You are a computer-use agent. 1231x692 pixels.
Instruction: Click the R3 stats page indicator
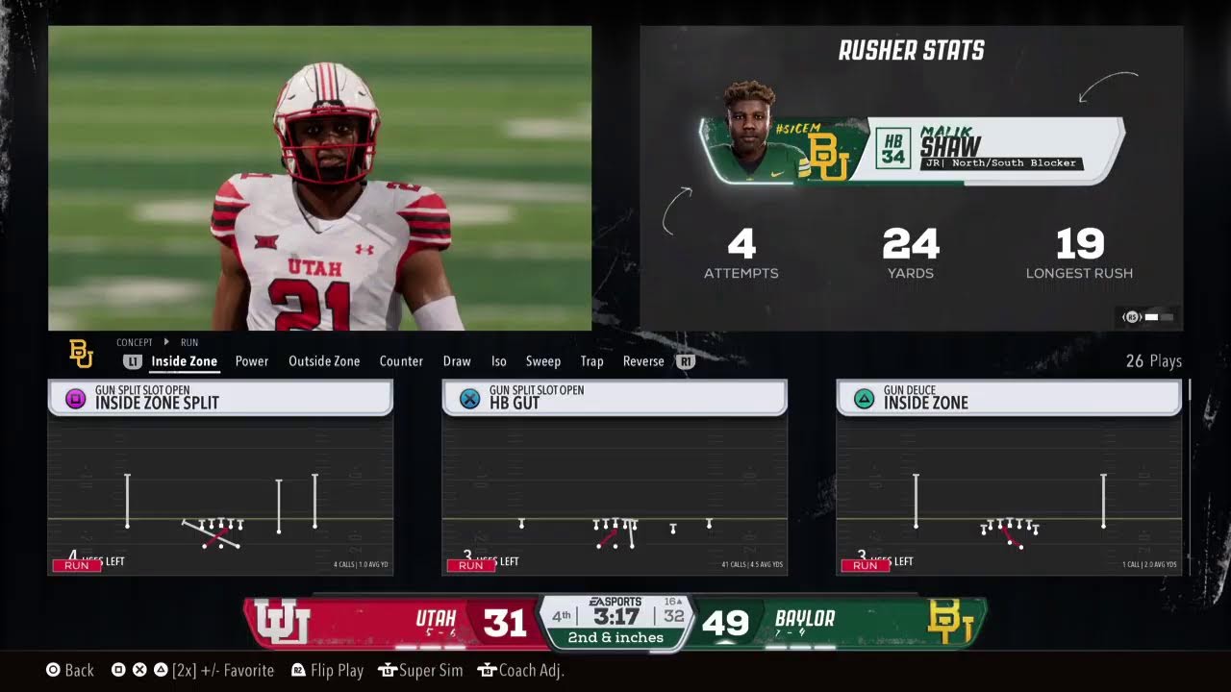click(x=1148, y=316)
